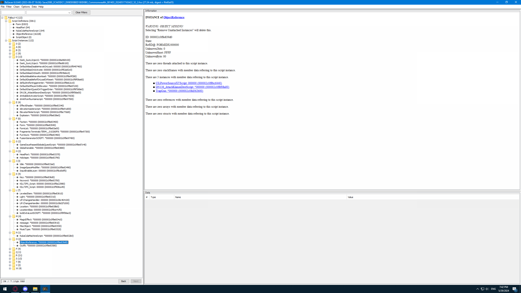The width and height of the screenshot is (521, 293).
Task: Collapse the D (13) tree group
Action: click(10, 57)
